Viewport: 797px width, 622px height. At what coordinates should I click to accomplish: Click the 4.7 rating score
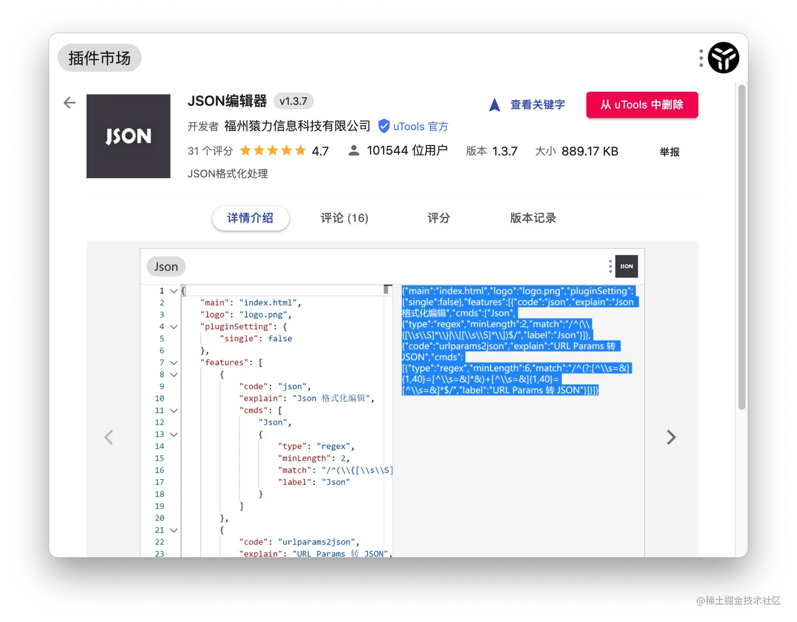(x=320, y=151)
